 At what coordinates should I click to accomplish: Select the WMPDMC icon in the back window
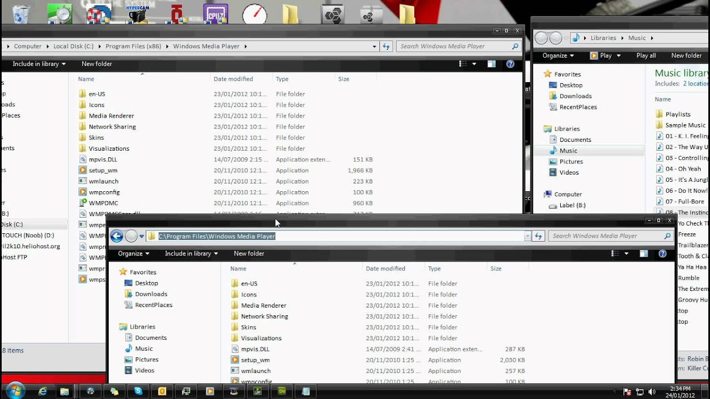pyautogui.click(x=83, y=203)
